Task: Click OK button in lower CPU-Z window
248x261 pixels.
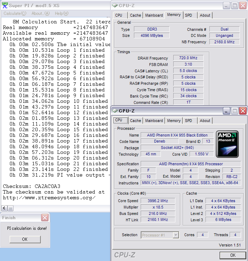Action: pyautogui.click(x=233, y=255)
